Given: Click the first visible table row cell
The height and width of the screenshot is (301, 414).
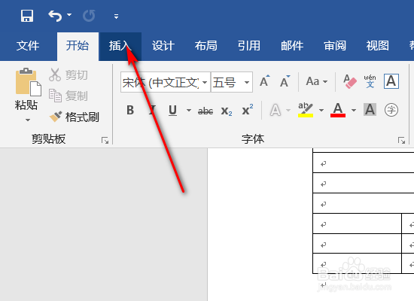Looking at the screenshot, I should pos(364,163).
